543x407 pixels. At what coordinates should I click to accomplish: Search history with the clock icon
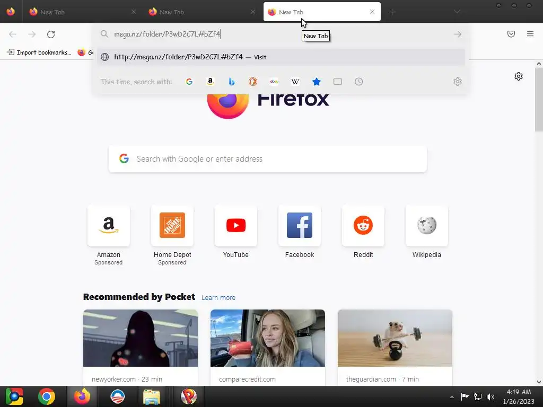pos(359,82)
